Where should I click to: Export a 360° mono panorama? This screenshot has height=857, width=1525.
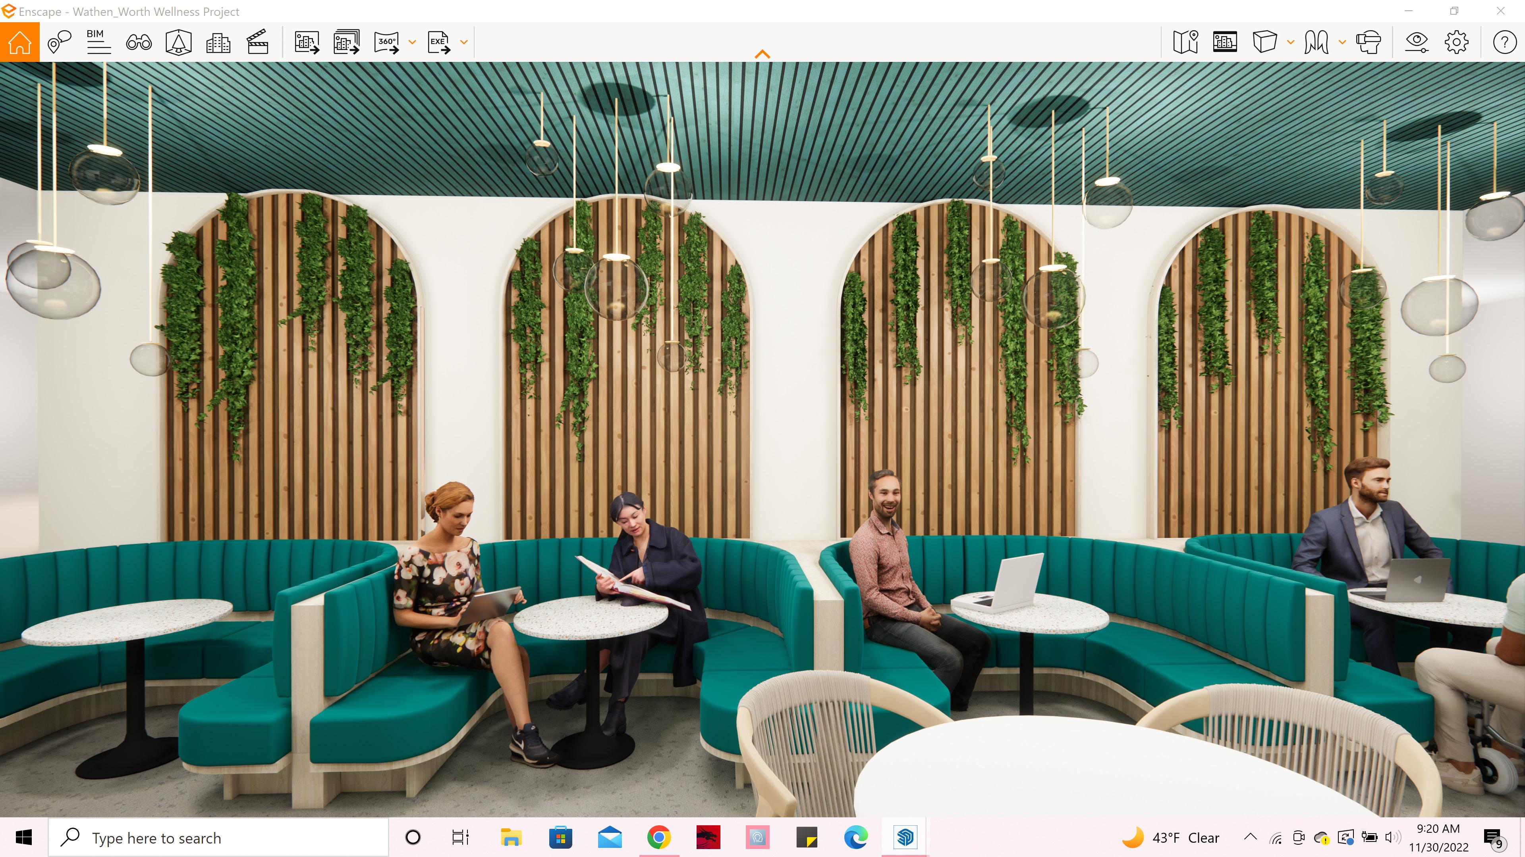point(387,42)
